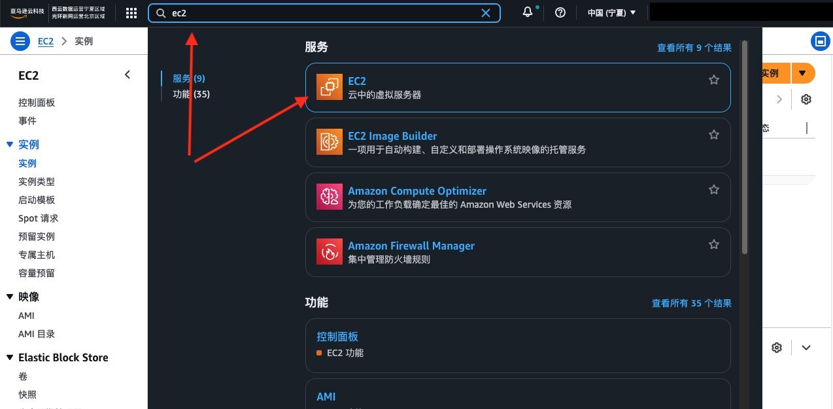Image resolution: width=833 pixels, height=409 pixels.
Task: Collapse the EC2 sidebar with chevron
Action: tap(127, 75)
